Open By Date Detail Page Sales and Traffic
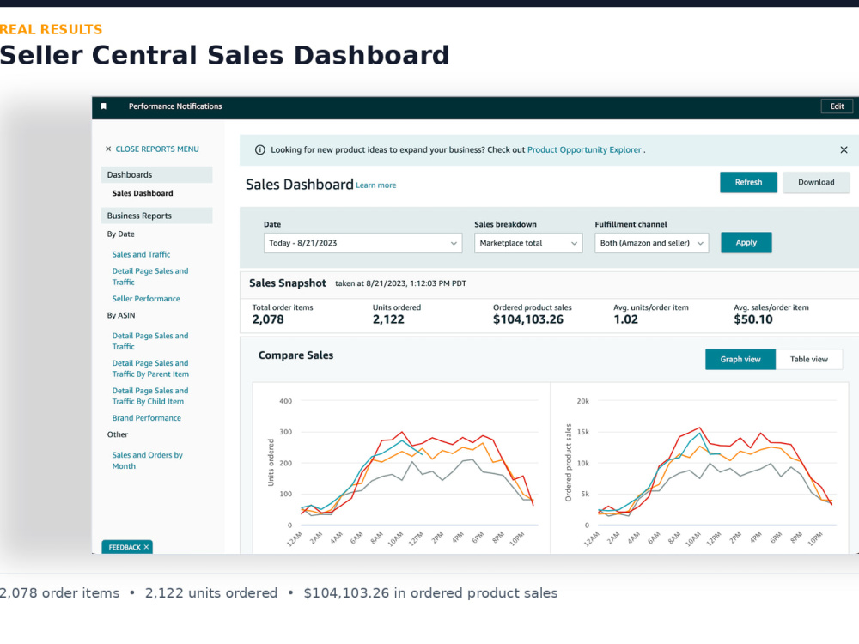Viewport: 859px width, 644px height. click(150, 276)
